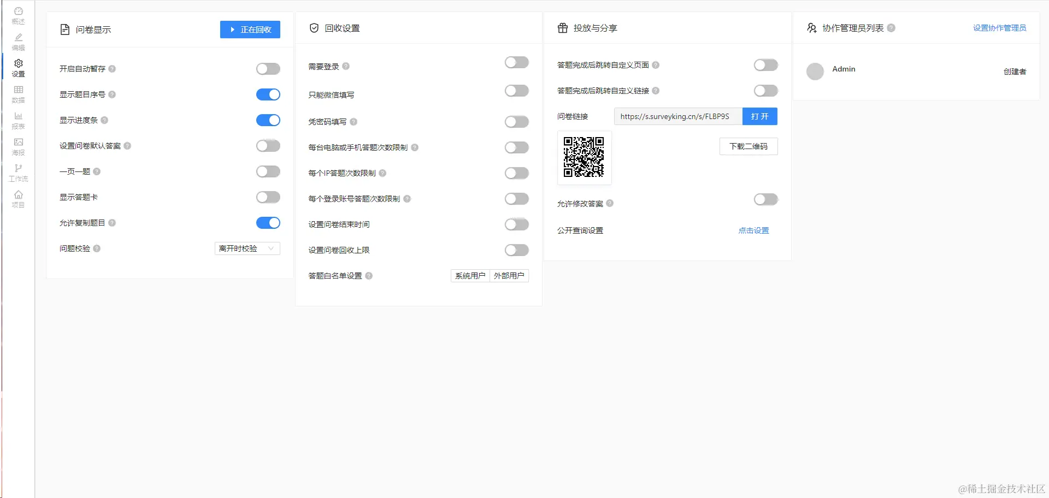The image size is (1049, 498).
Task: Click 设置协作管理员 to set collaborators
Action: tap(1000, 28)
